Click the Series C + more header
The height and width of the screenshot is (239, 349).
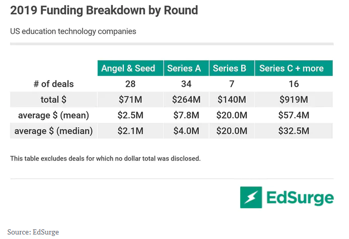(291, 68)
